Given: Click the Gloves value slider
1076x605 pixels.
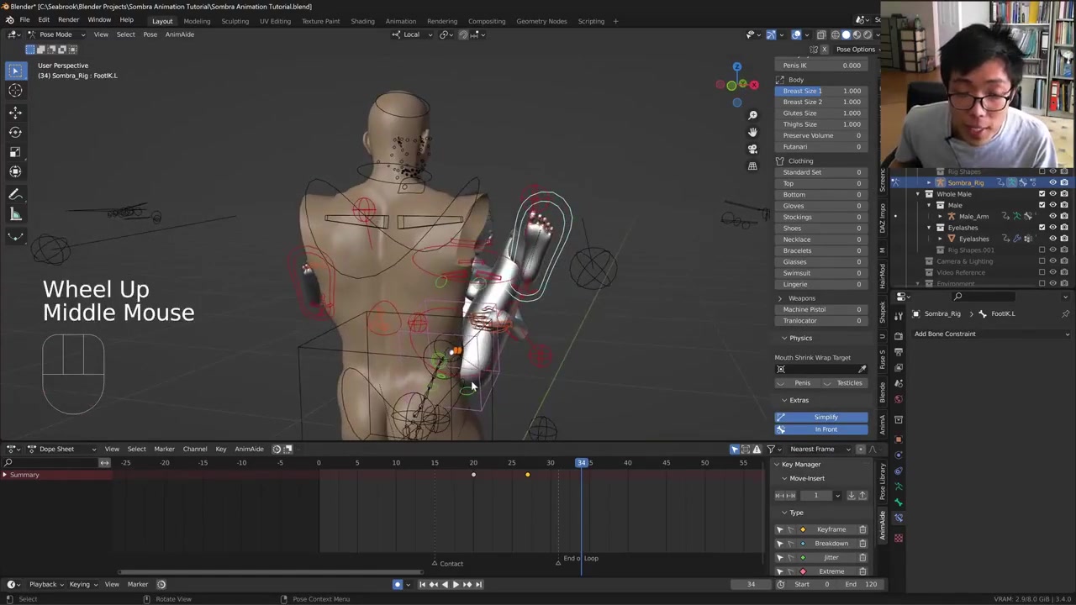Looking at the screenshot, I should coord(821,206).
